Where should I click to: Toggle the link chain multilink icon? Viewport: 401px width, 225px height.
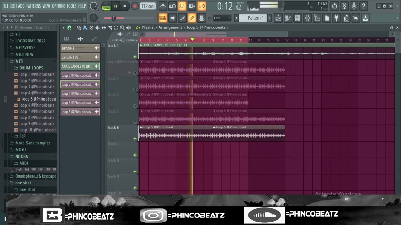192,18
